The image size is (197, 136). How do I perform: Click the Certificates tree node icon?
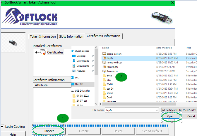coord(43,52)
